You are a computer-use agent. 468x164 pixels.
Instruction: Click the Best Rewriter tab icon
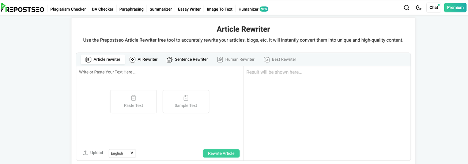point(267,59)
